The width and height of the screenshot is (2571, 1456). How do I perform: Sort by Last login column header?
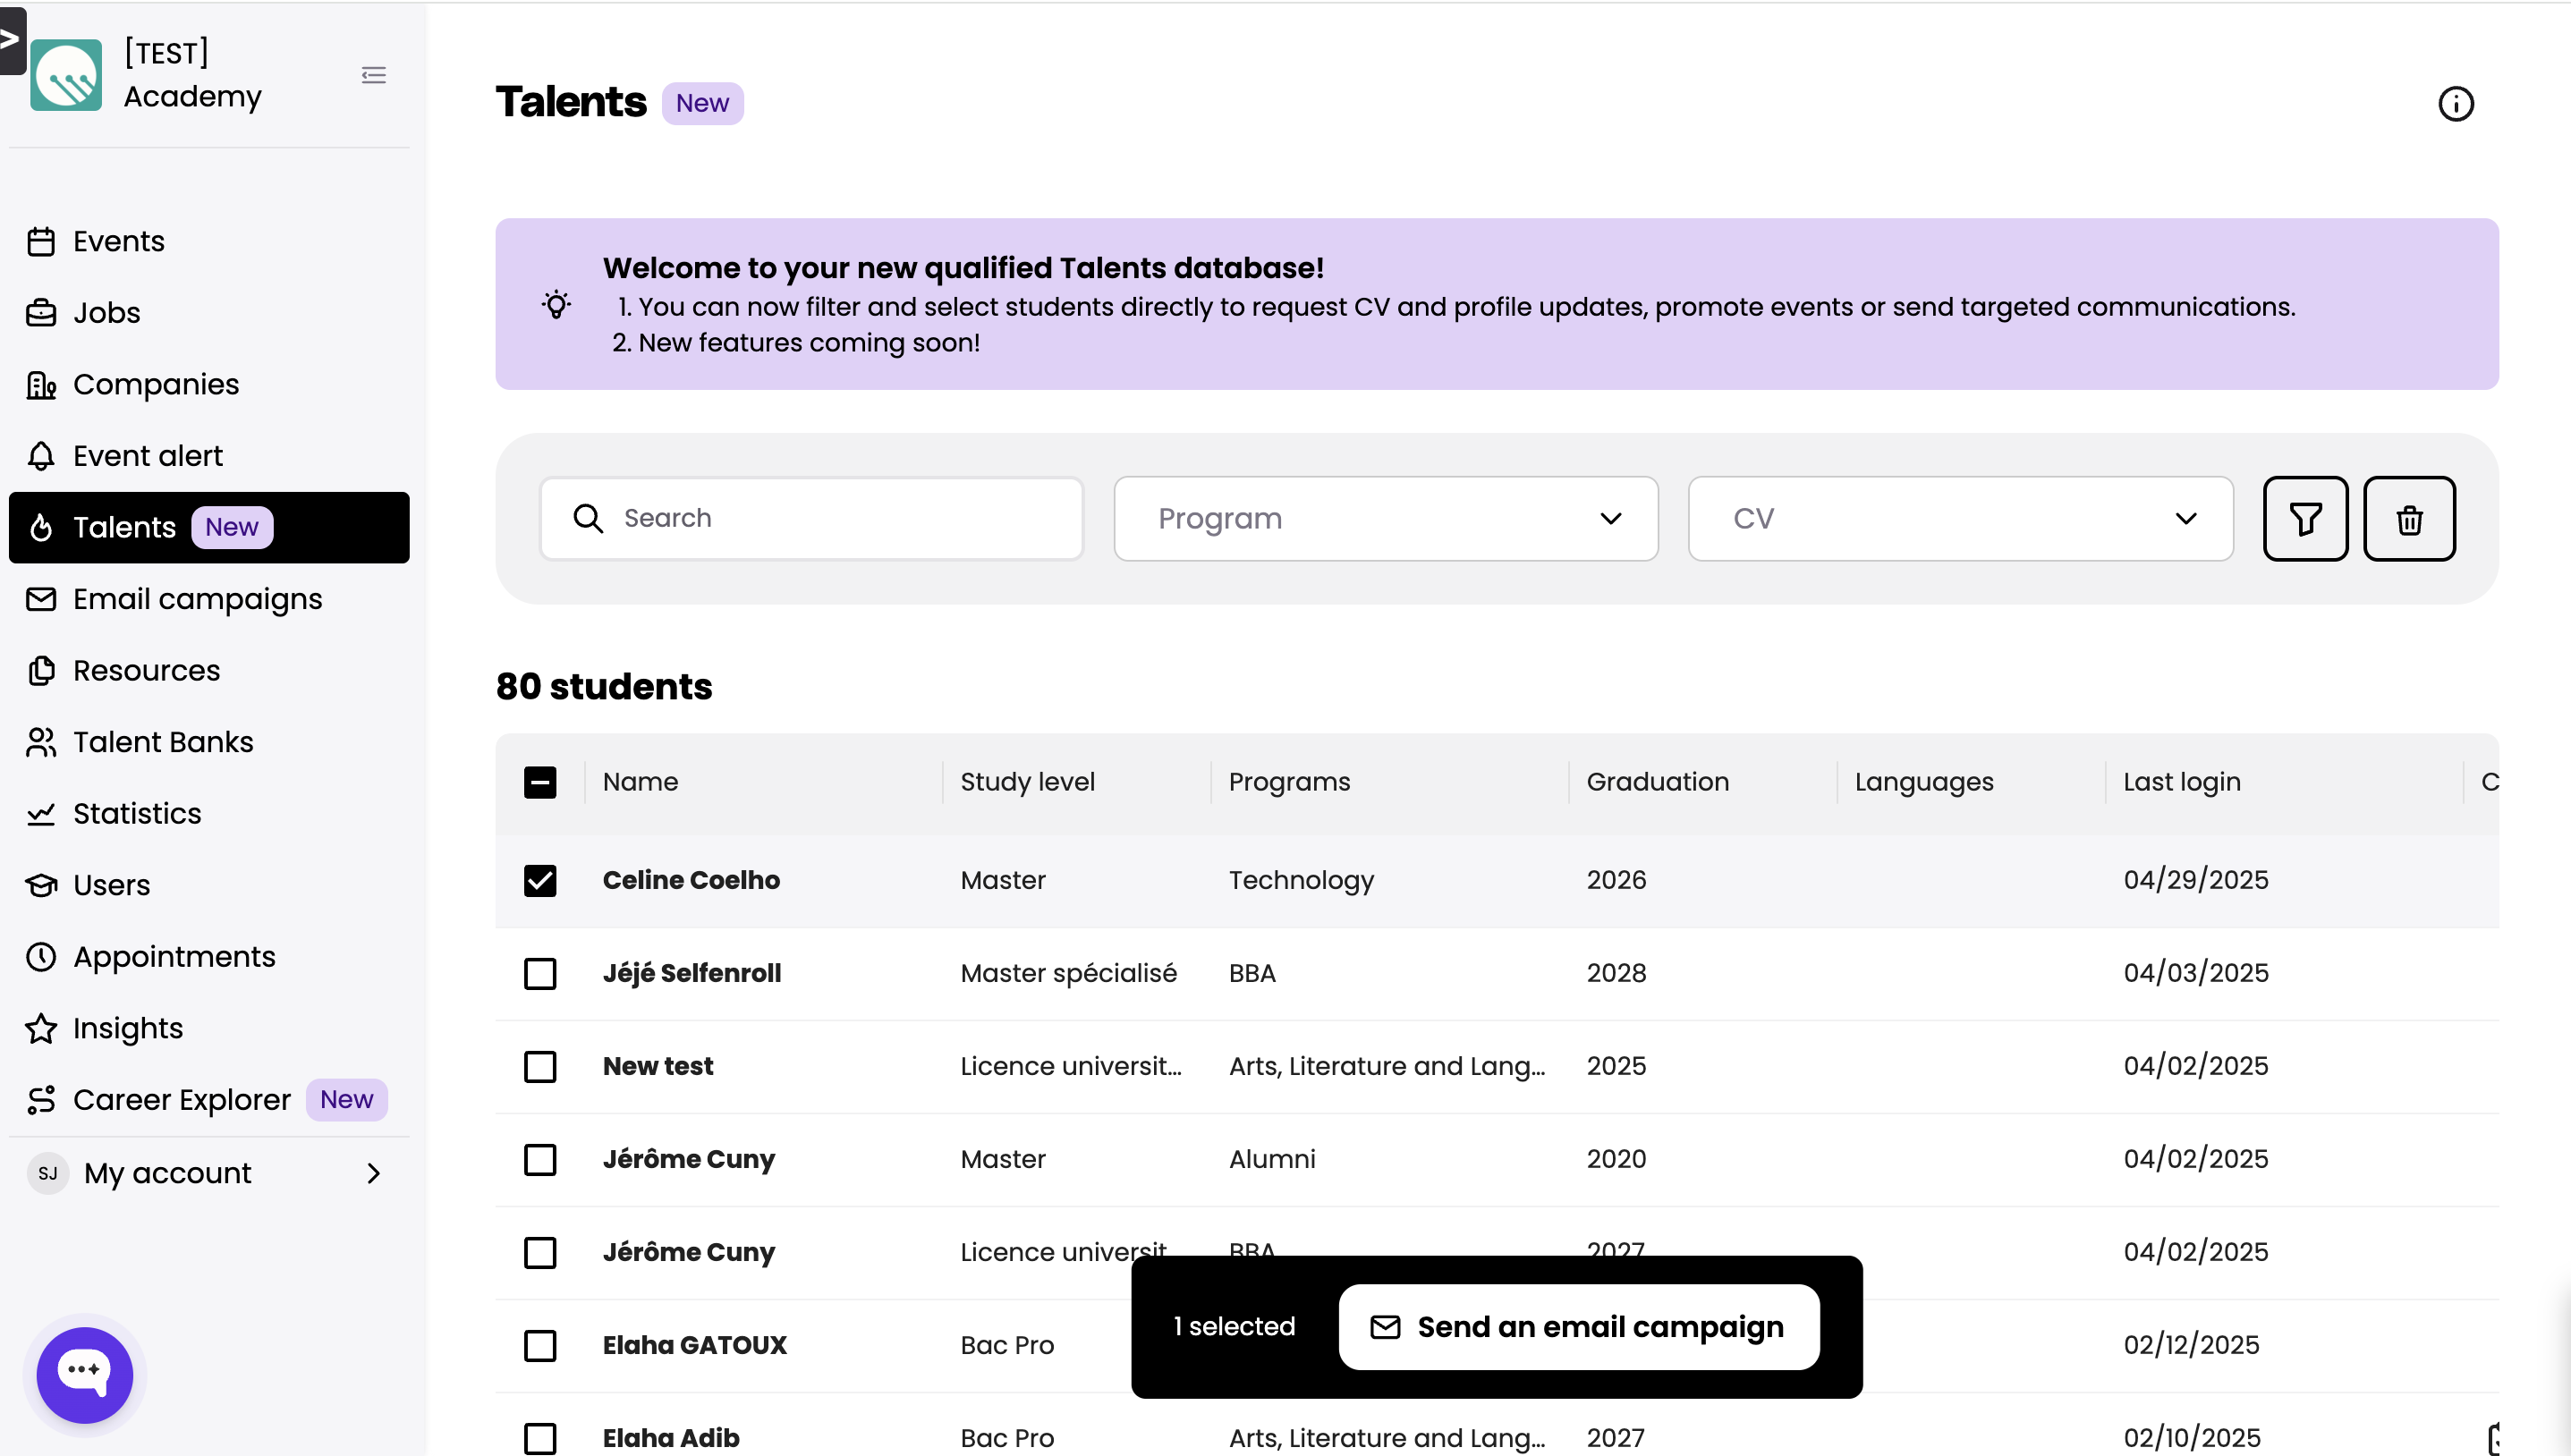pyautogui.click(x=2181, y=782)
